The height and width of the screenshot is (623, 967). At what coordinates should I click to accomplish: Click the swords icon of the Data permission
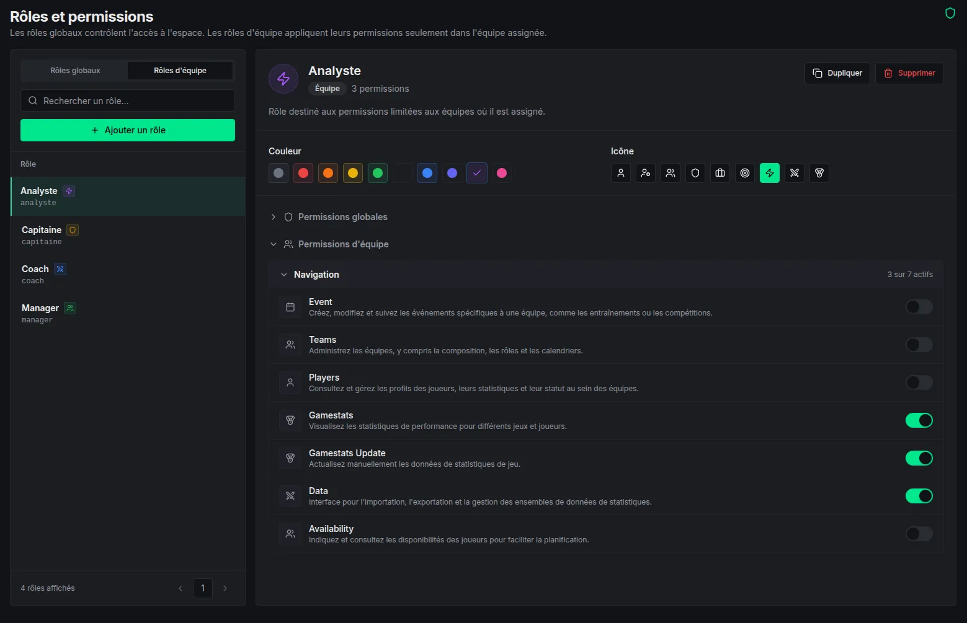(x=290, y=496)
